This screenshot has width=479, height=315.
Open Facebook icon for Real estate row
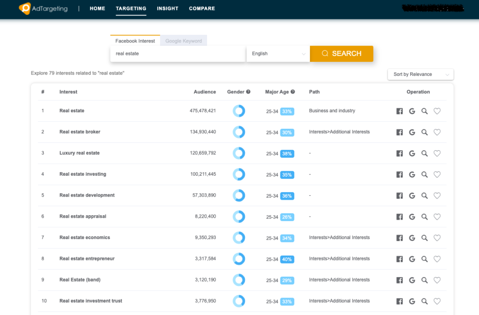[399, 111]
